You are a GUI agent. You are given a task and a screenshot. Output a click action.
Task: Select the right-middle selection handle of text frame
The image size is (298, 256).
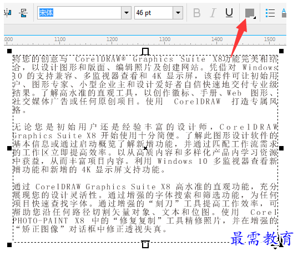pos(281,148)
